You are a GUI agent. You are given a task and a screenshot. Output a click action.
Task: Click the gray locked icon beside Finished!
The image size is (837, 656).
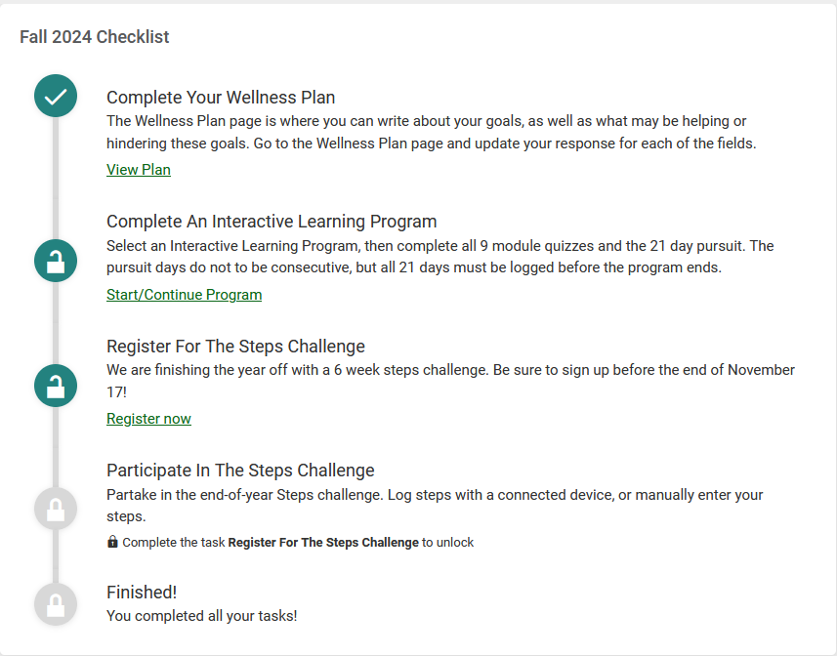point(56,603)
